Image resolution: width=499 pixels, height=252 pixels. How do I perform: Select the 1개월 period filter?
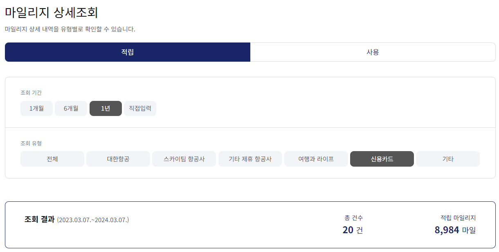coord(36,108)
